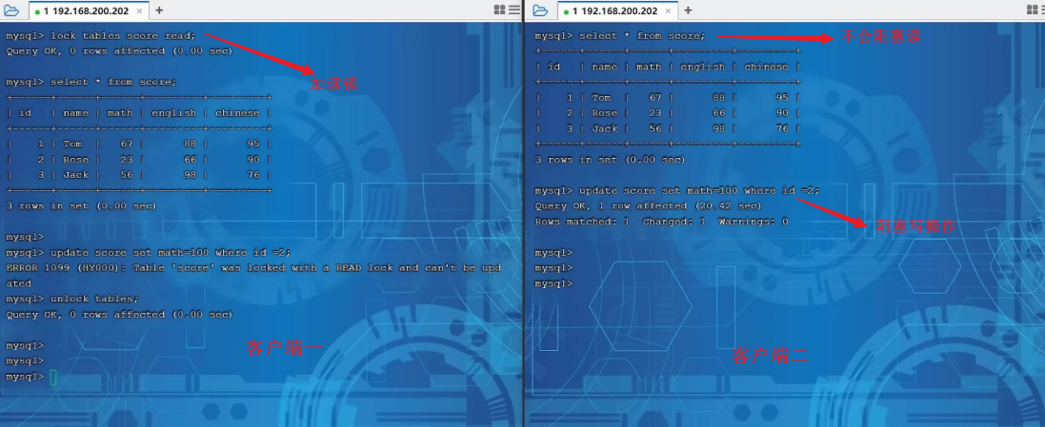Add a new tab in the left pane
Viewport: 1045px width, 427px height.
pos(159,10)
